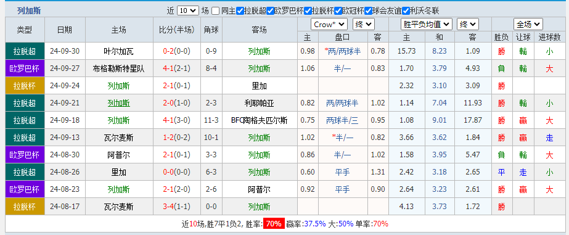Click the 50% 大 rate value
The height and width of the screenshot is (235, 569).
(x=345, y=224)
